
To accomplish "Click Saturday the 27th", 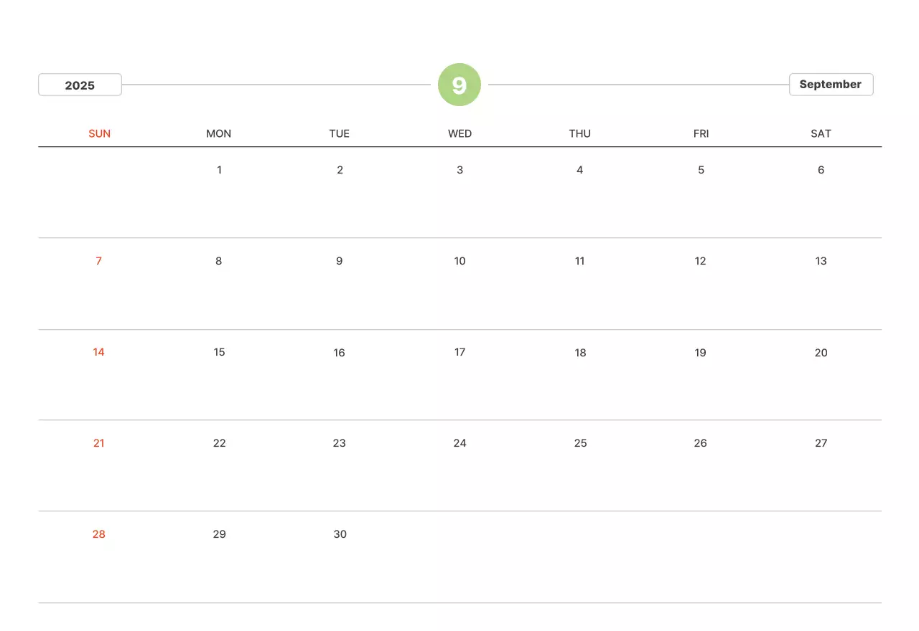I will 821,443.
